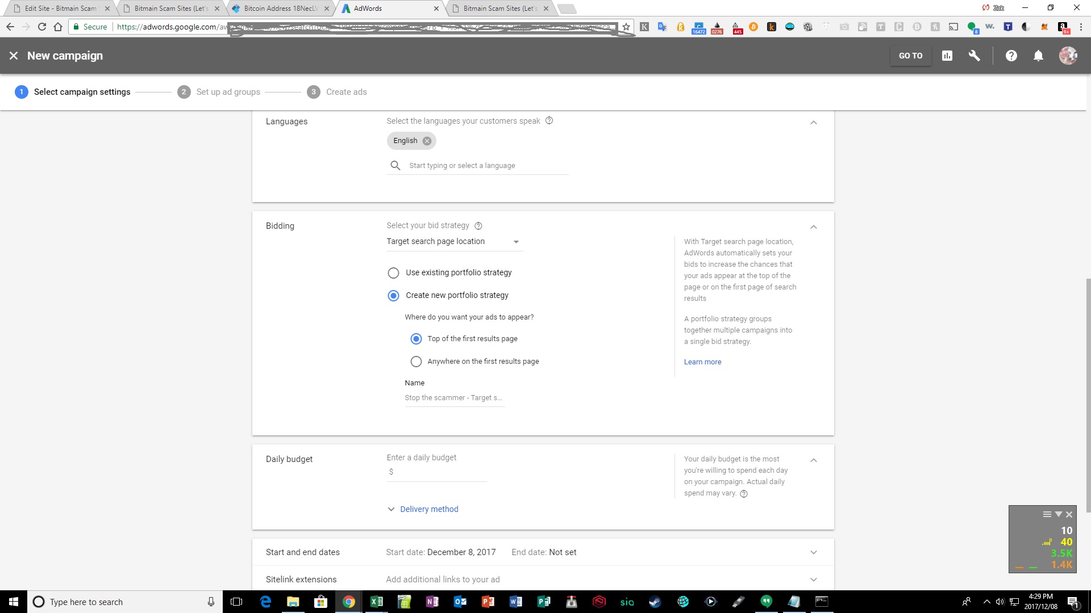Screen dimensions: 1091x613
Task: Show hidden system tray icons
Action: point(986,602)
